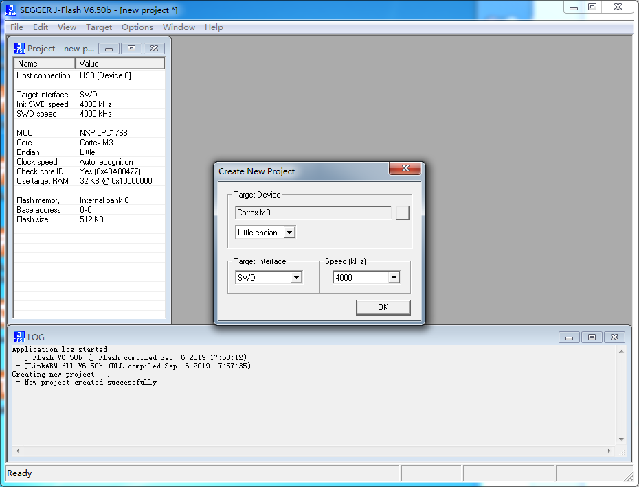Screen dimensions: 639x487
Task: Select the Check core ID row
Action: coord(89,171)
